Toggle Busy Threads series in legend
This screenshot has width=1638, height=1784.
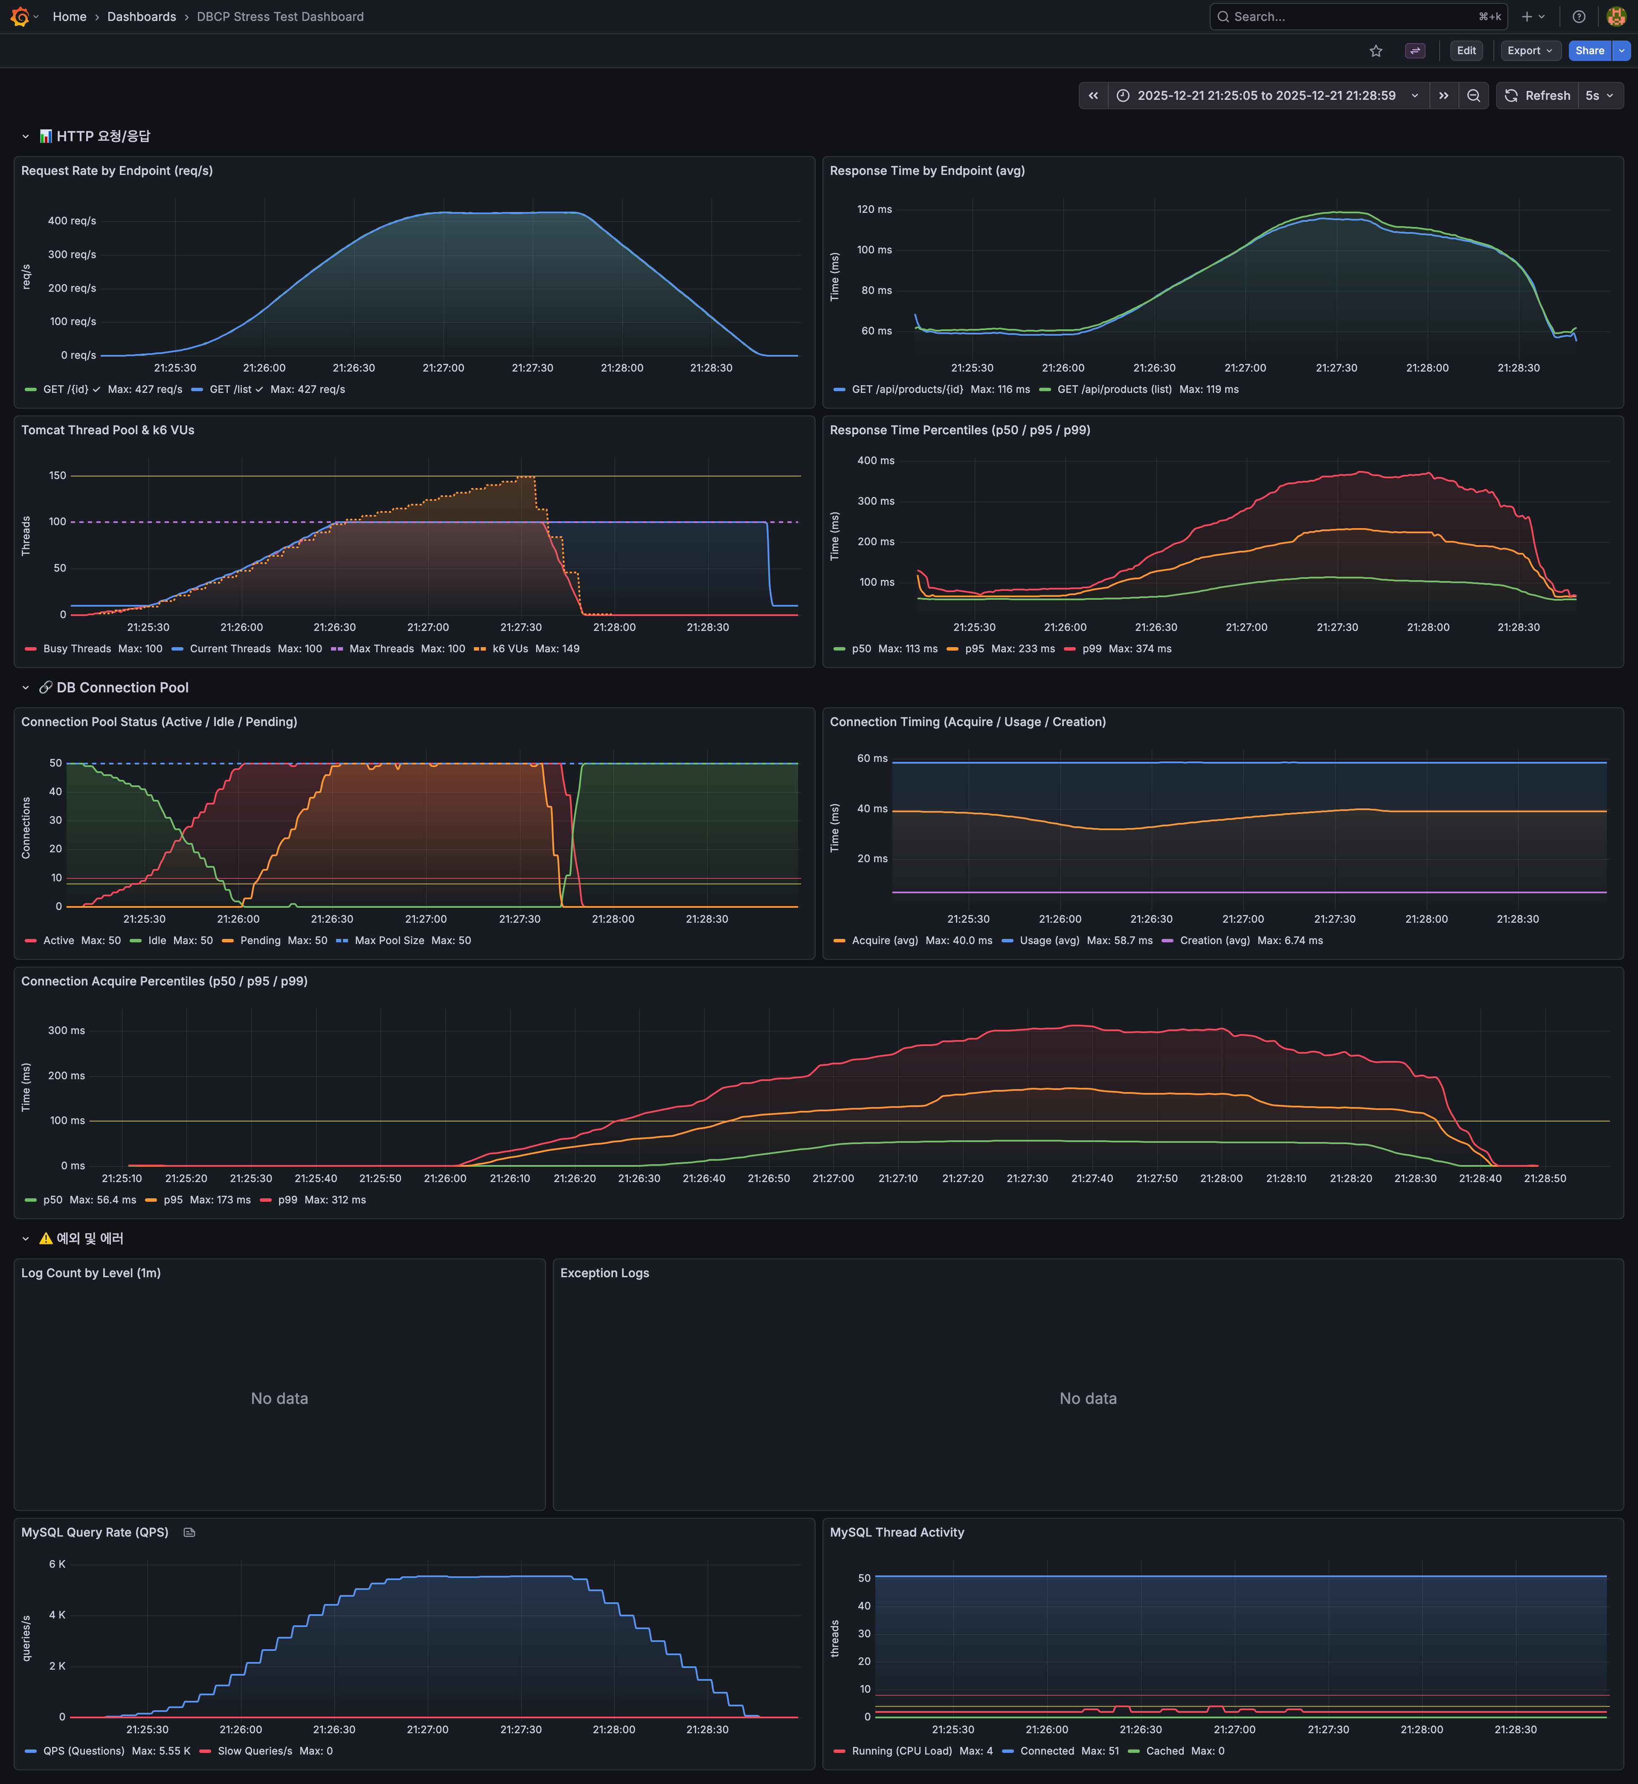77,649
